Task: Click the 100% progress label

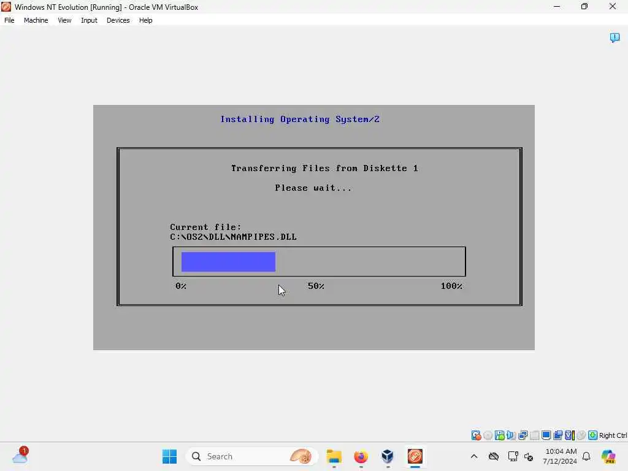Action: [451, 286]
